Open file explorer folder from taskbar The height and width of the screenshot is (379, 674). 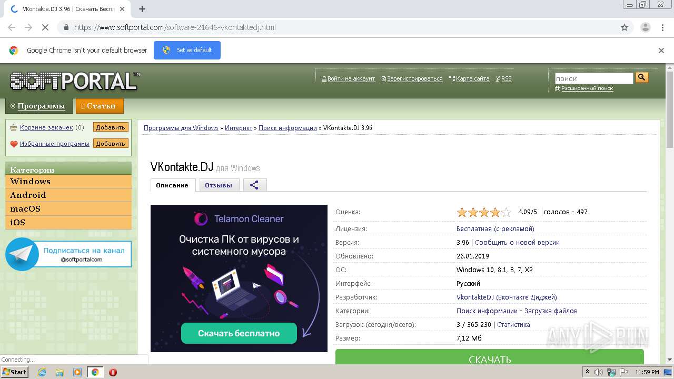[60, 372]
